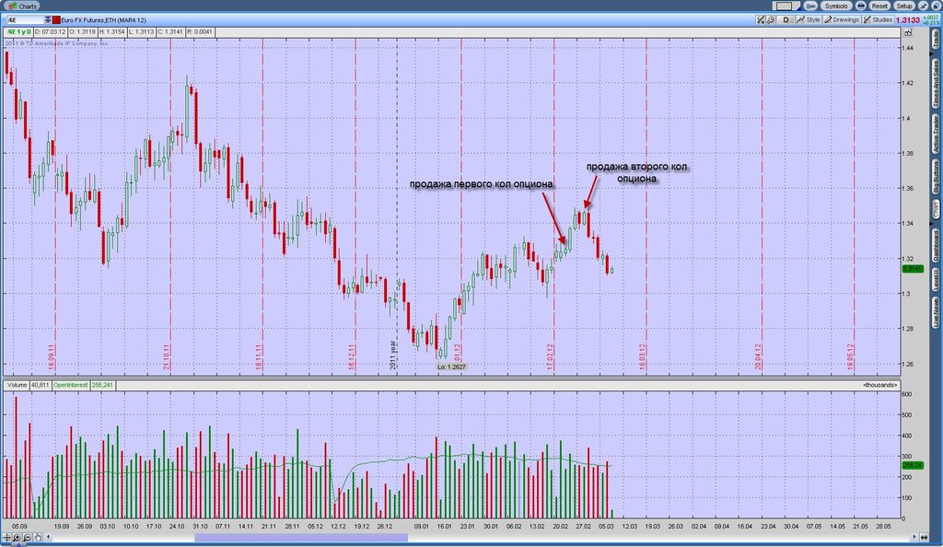Open the Symbols button
This screenshot has width=943, height=547.
point(836,6)
